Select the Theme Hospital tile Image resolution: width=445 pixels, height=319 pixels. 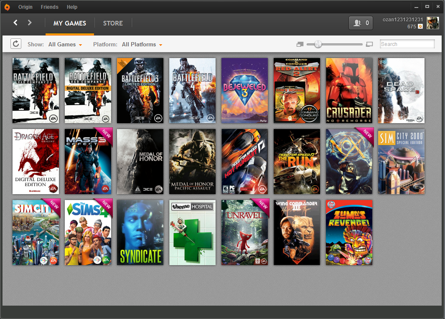pos(193,233)
